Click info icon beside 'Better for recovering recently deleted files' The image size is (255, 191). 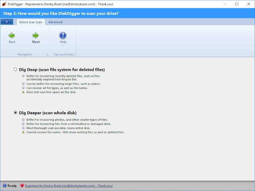point(23,76)
